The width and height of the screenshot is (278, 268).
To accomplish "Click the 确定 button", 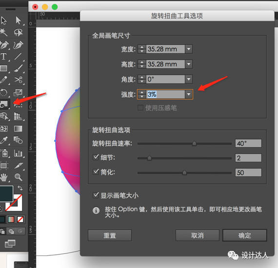I will (x=245, y=235).
